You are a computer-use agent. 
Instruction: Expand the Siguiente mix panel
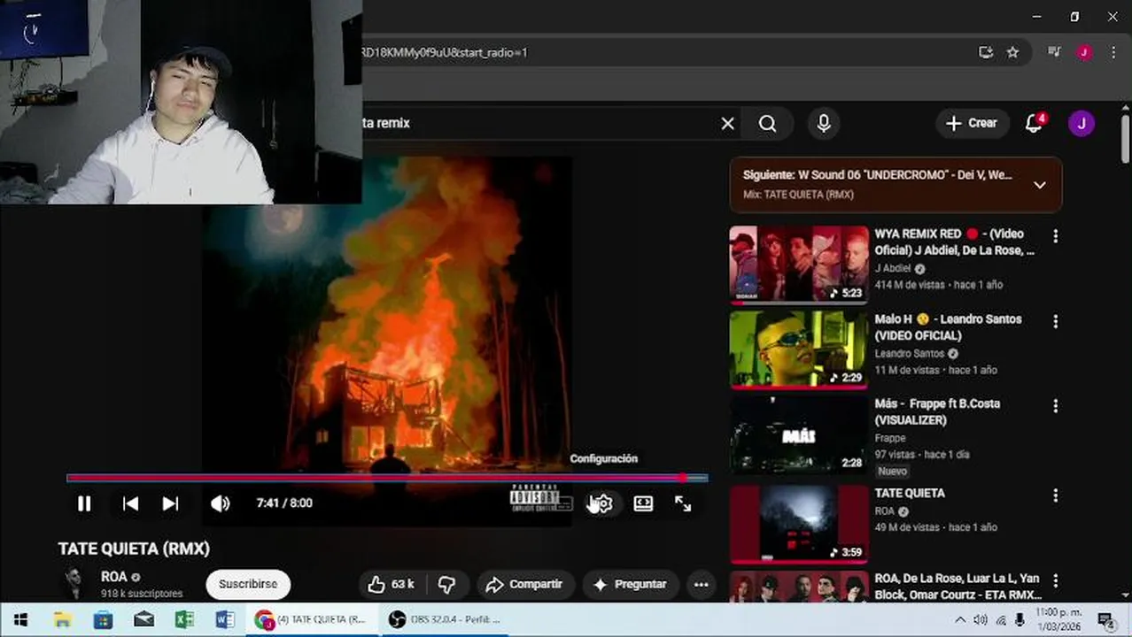[1040, 185]
